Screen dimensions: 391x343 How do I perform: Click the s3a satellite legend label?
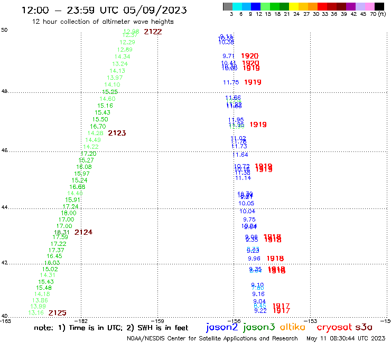click(364, 327)
